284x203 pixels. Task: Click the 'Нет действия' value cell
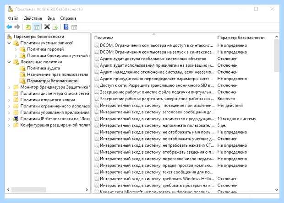(230, 106)
